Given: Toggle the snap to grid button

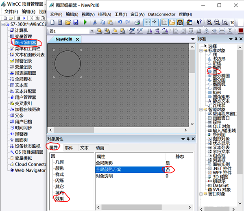Looking at the screenshot, I should click(x=155, y=22).
